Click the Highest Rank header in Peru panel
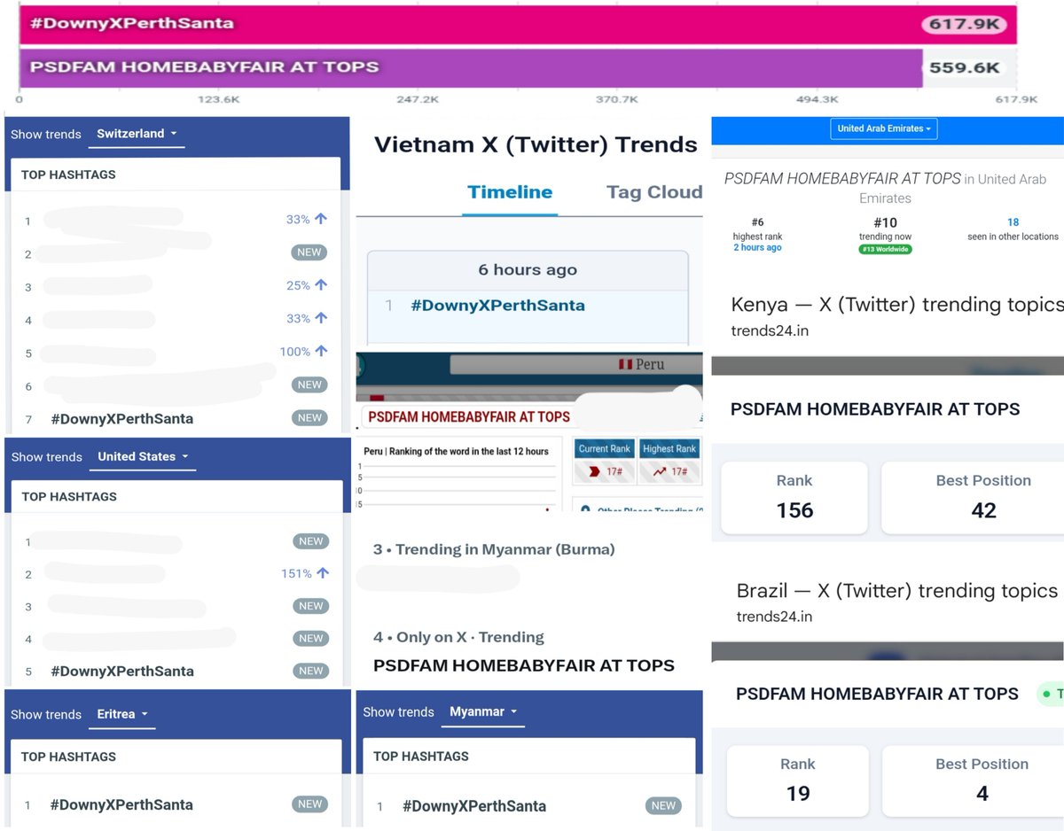This screenshot has width=1064, height=831. [669, 449]
